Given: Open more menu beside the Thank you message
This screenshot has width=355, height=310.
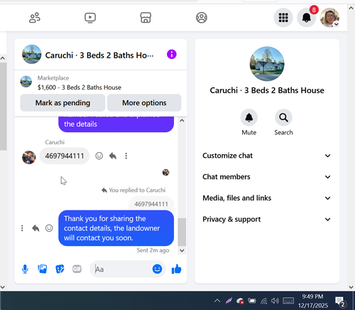Looking at the screenshot, I should 22,228.
